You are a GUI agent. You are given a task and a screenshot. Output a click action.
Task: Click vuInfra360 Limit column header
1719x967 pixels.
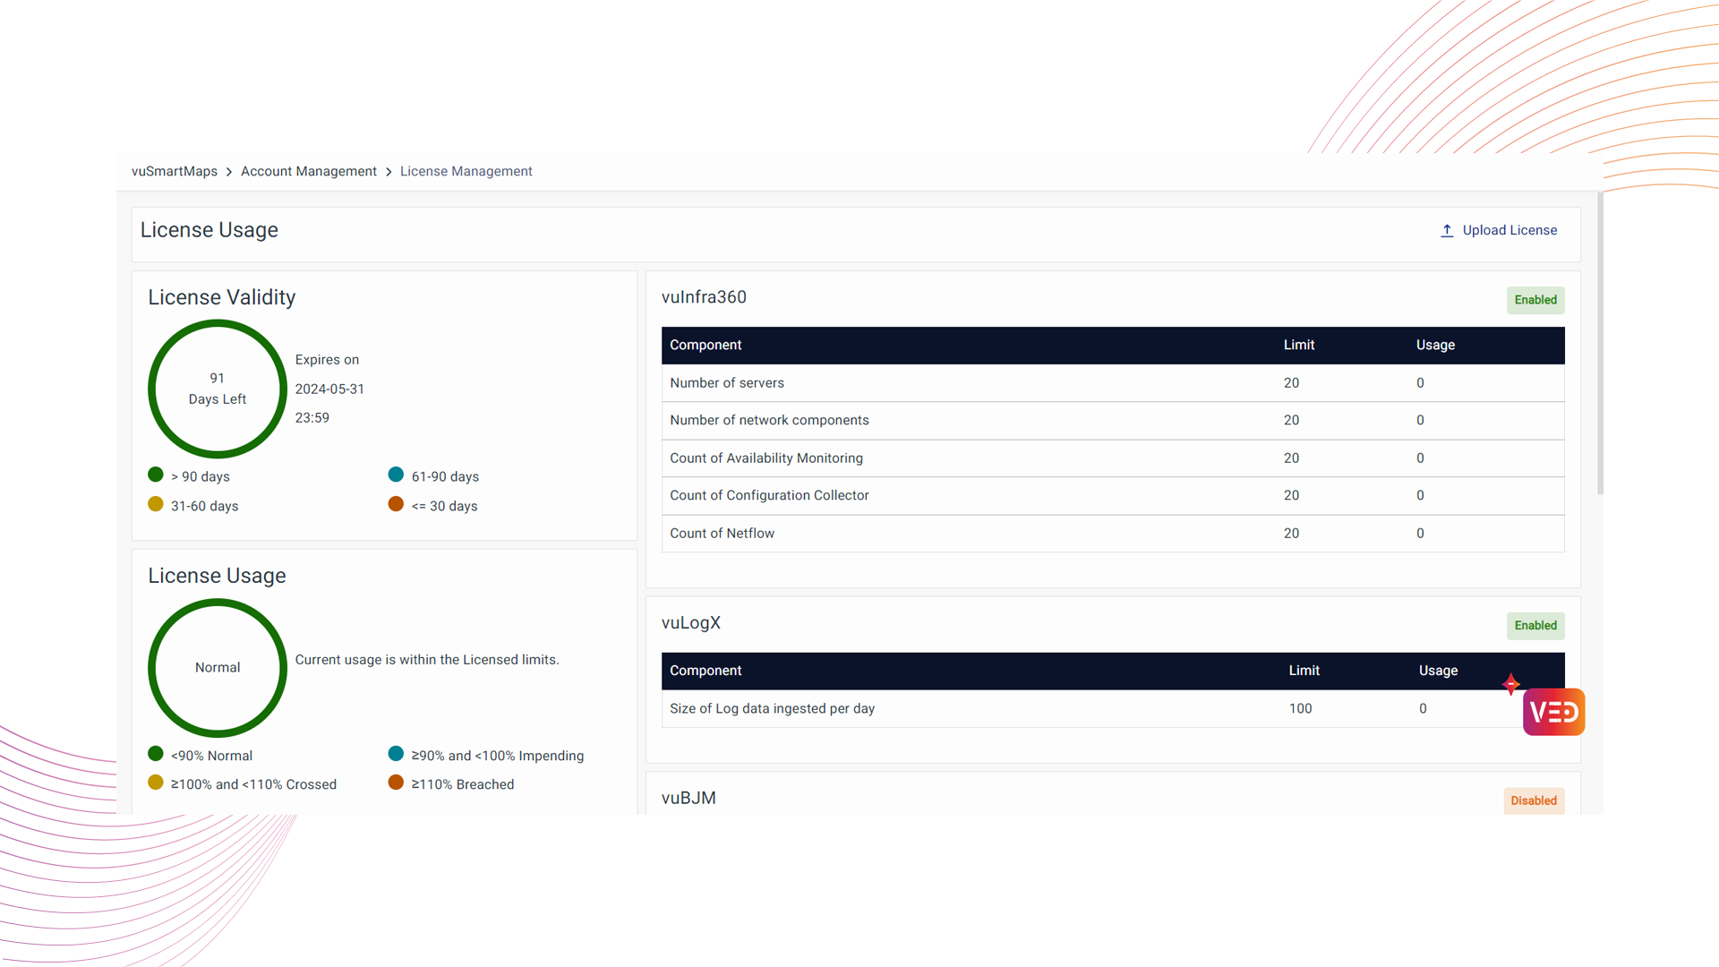(1298, 346)
